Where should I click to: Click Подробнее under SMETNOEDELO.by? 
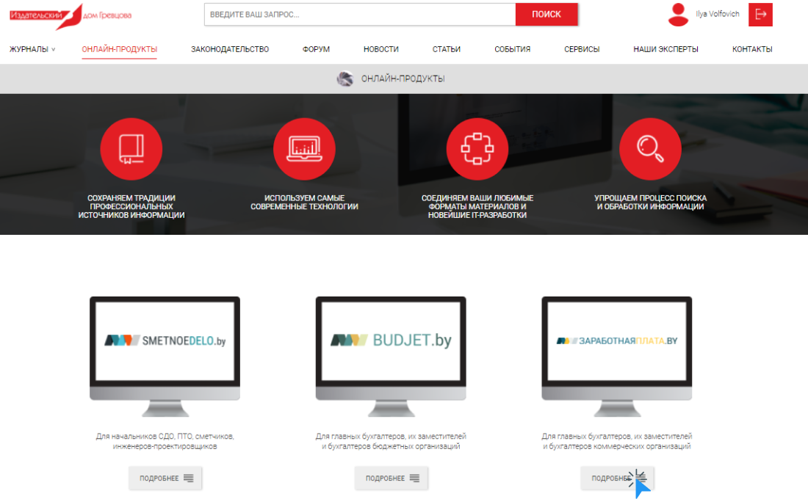(165, 478)
